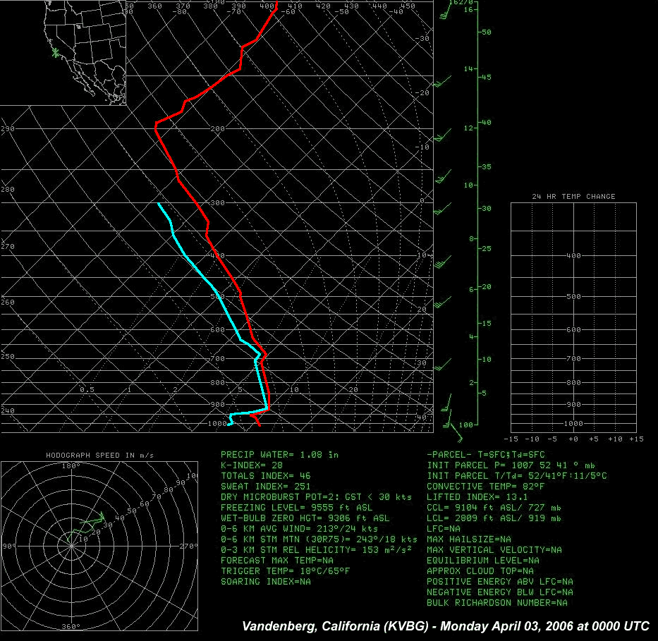Click the "24 HR TEMP CHANGE" chart title
Viewport: 658px width, 641px height.
(x=573, y=196)
